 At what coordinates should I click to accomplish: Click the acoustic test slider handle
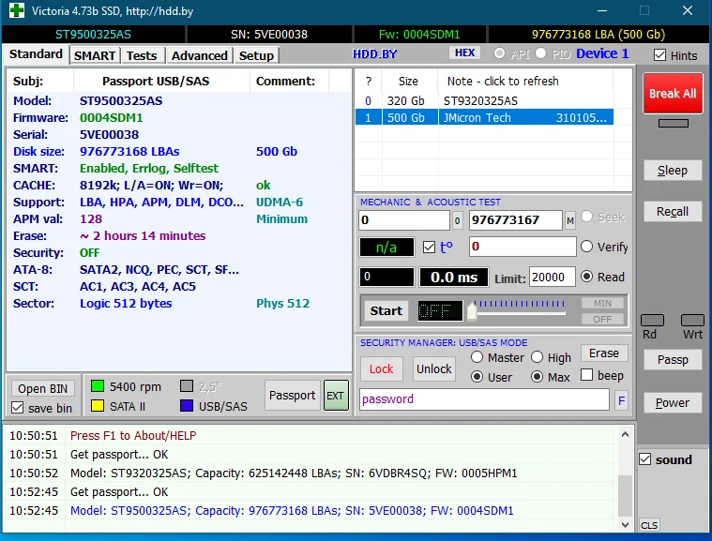(472, 311)
